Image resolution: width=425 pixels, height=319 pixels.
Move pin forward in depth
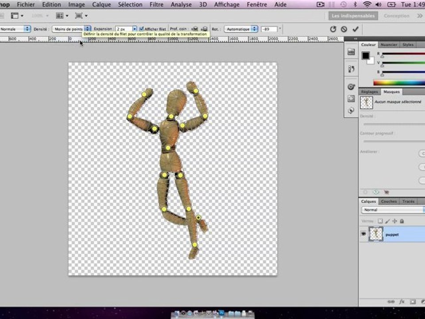(x=195, y=29)
